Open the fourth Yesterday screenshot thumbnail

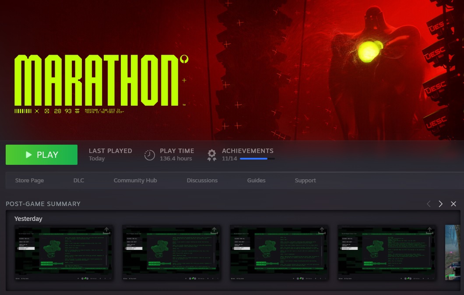(387, 252)
